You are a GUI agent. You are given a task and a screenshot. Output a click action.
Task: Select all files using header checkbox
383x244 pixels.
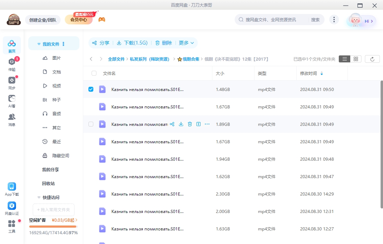[x=93, y=73]
